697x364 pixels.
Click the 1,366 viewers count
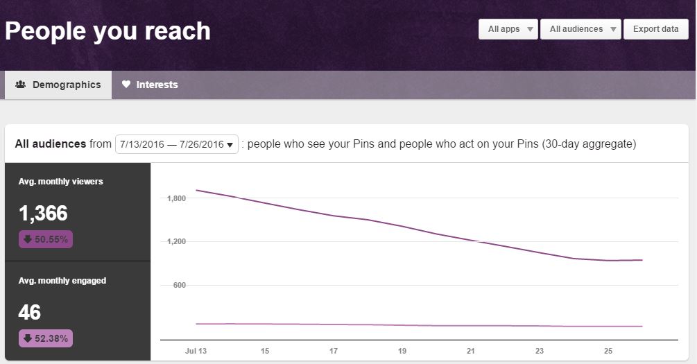(x=43, y=213)
